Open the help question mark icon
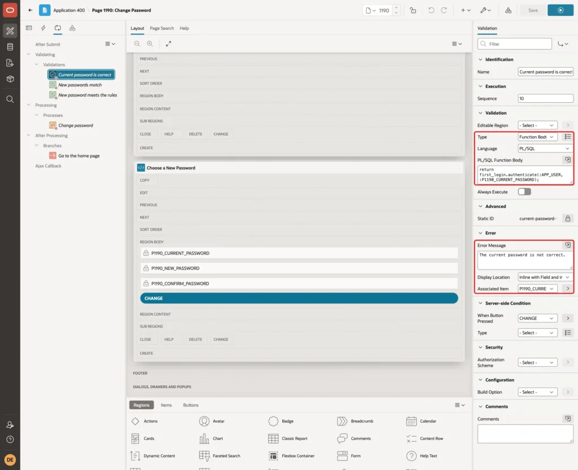The height and width of the screenshot is (470, 578). (x=10, y=439)
